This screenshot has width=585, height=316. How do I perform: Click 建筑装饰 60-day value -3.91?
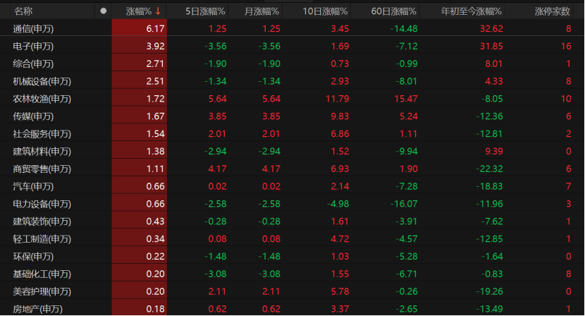point(407,221)
